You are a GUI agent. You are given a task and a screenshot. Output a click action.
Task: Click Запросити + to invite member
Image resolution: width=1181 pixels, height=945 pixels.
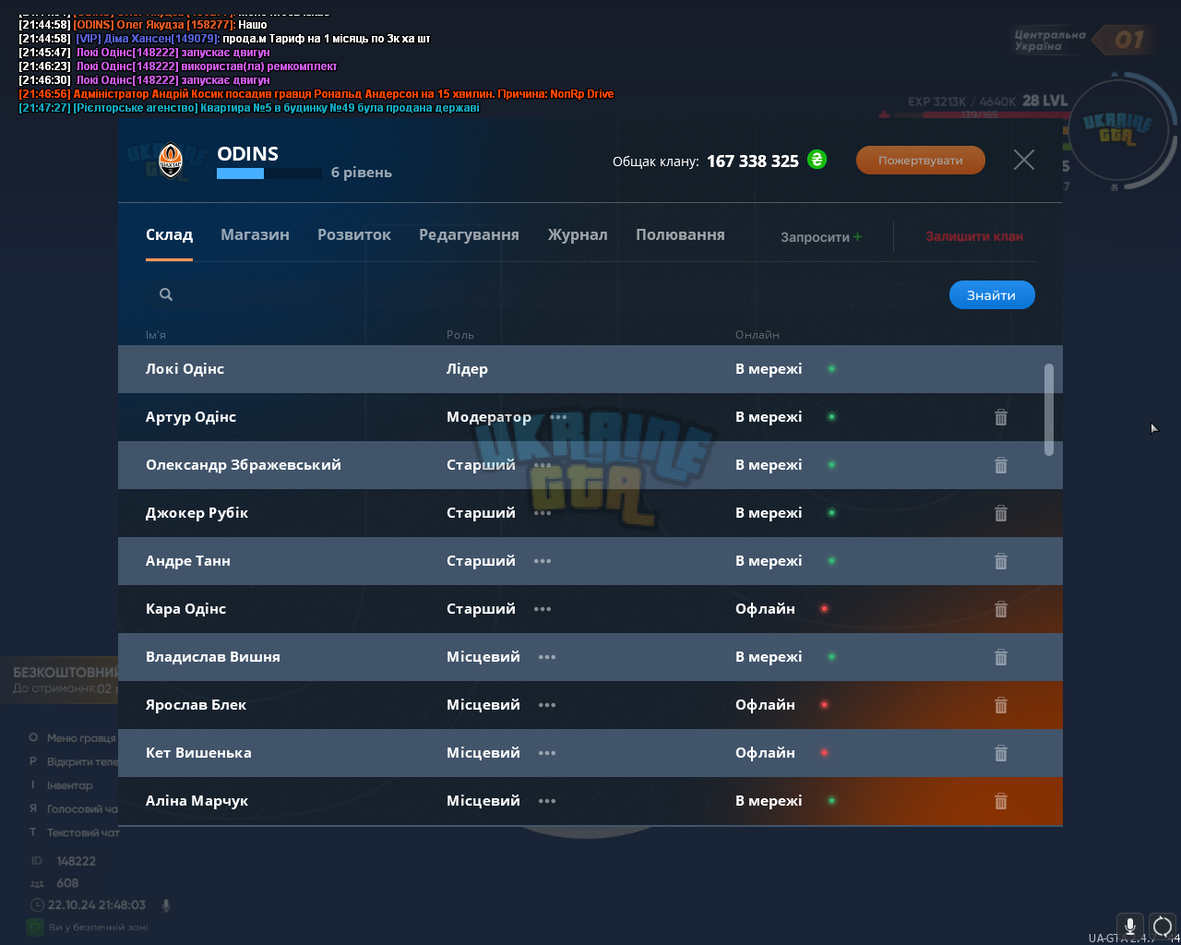pyautogui.click(x=821, y=237)
